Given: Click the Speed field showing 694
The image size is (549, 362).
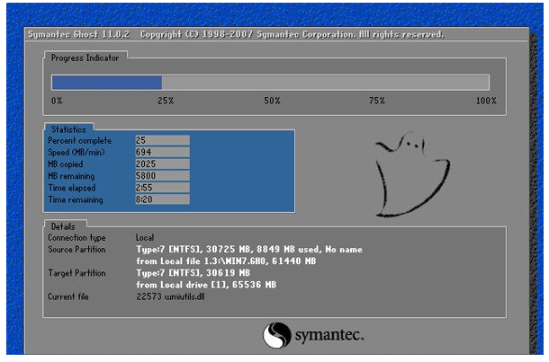Looking at the screenshot, I should 163,152.
